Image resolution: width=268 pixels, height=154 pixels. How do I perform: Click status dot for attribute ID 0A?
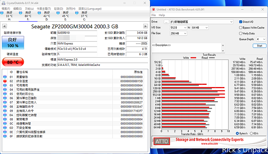pyautogui.click(x=5, y=115)
